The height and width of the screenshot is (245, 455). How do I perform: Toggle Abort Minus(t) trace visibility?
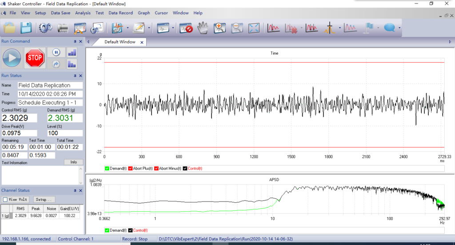pos(156,169)
